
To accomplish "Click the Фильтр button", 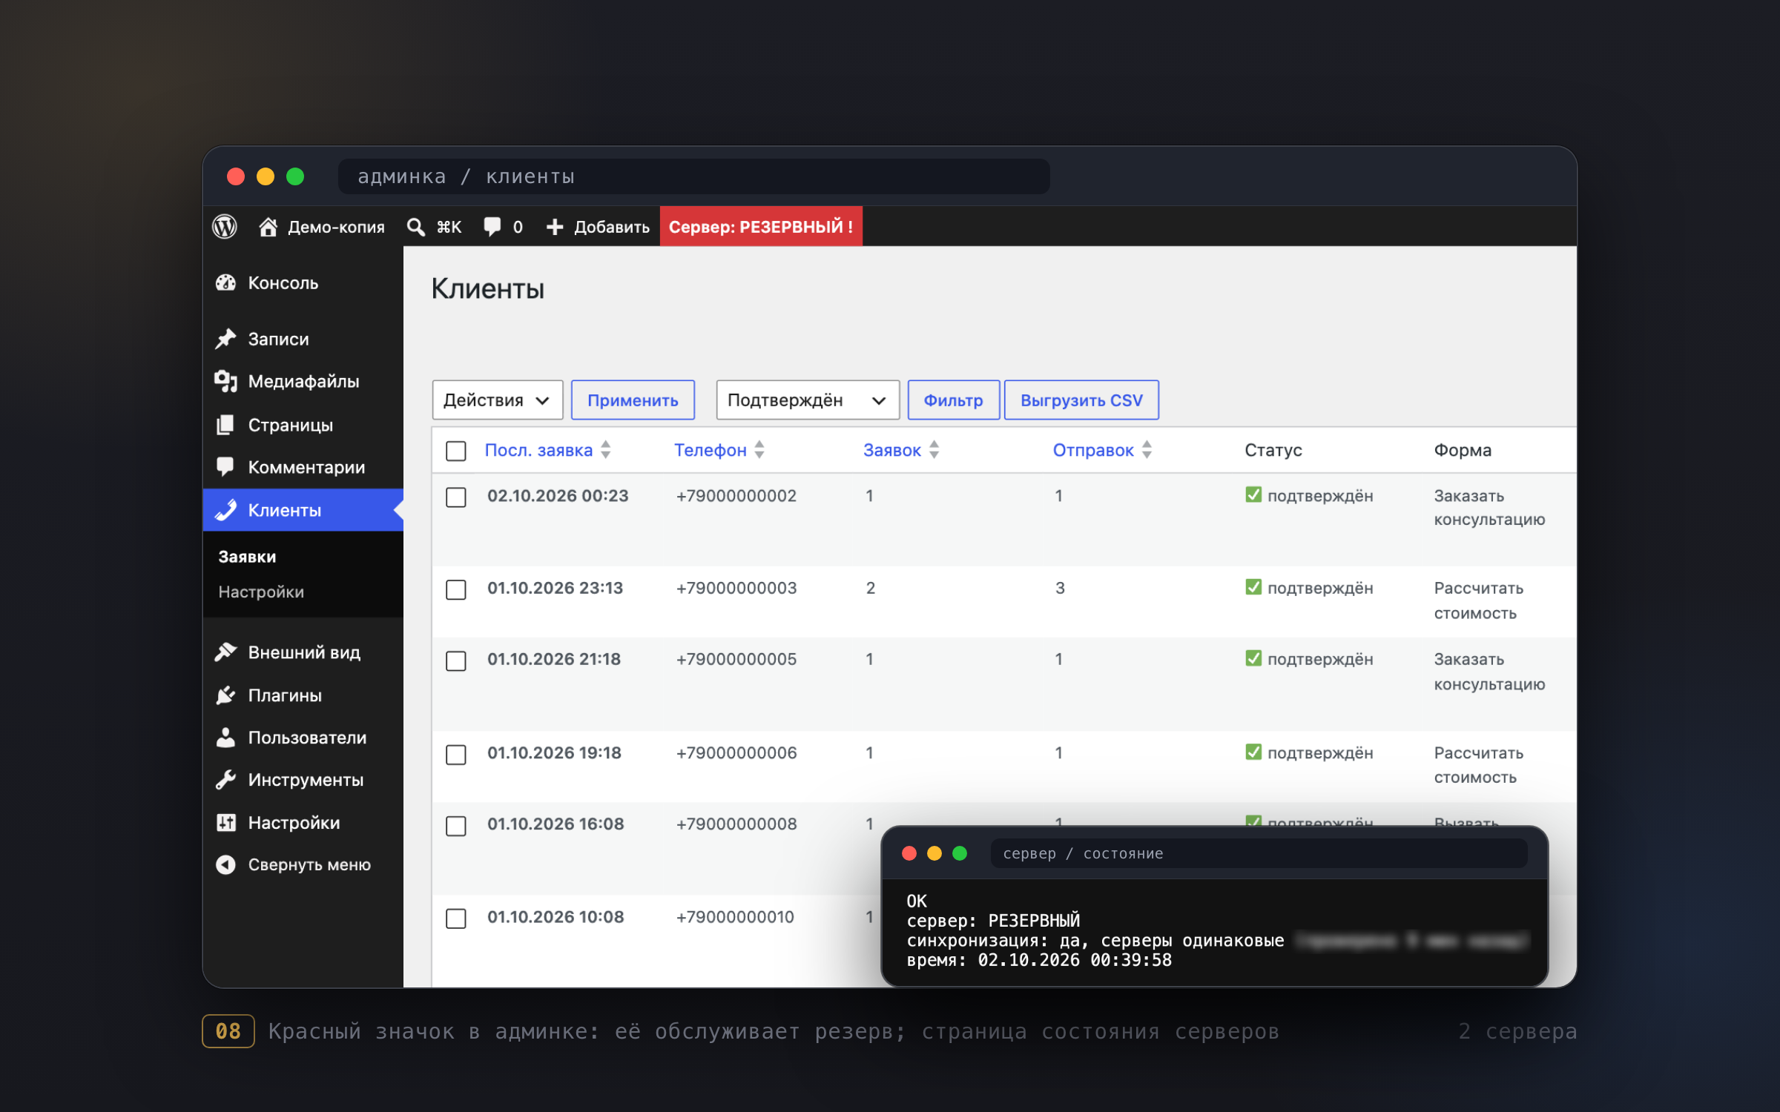I will [953, 400].
